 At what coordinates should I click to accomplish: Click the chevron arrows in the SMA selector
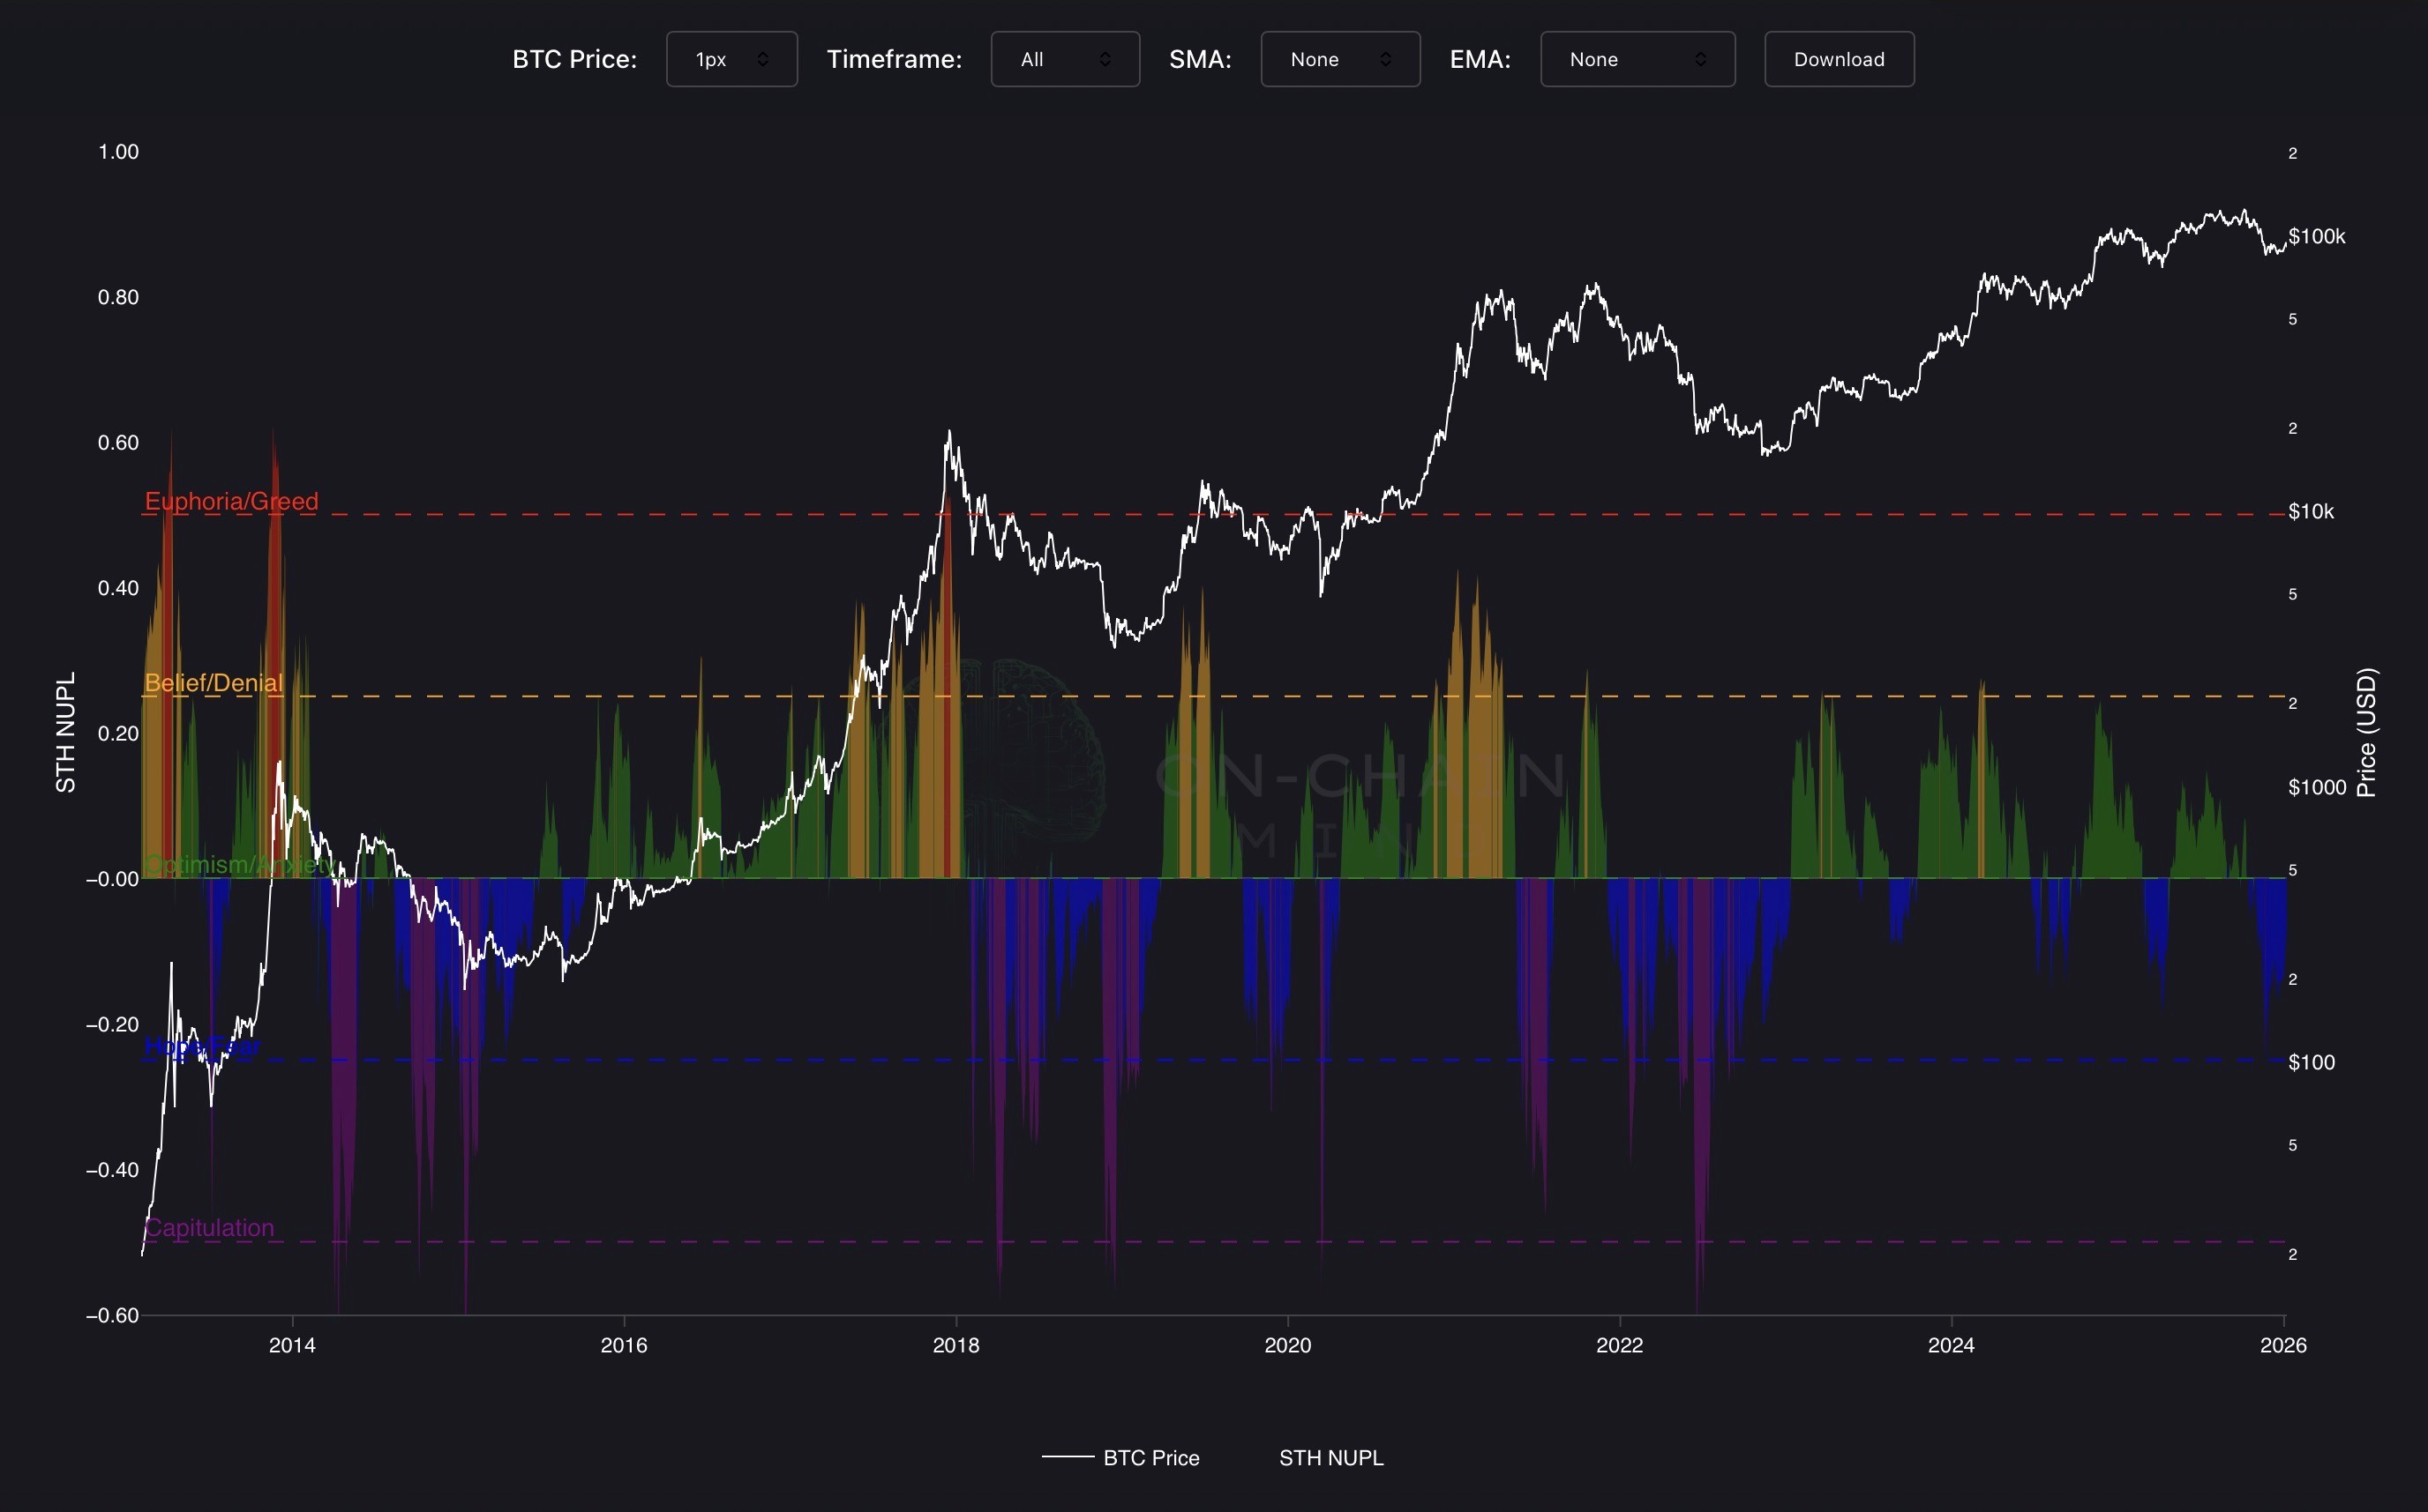click(x=1385, y=59)
